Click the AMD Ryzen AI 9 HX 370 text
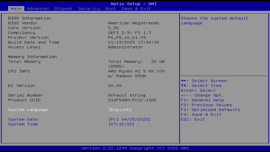 136,71
